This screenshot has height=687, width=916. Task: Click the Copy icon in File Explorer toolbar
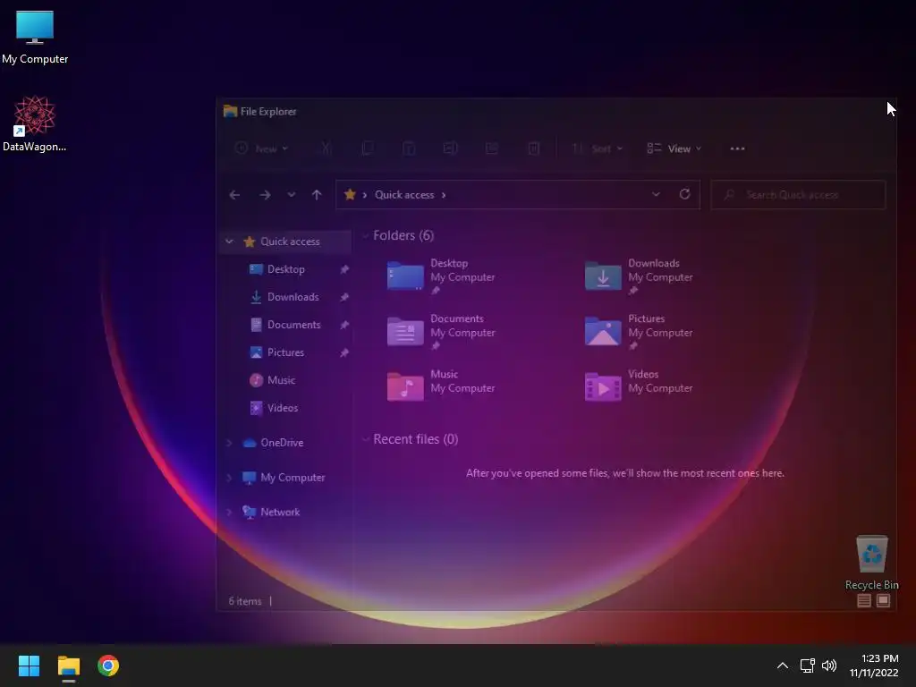click(368, 148)
